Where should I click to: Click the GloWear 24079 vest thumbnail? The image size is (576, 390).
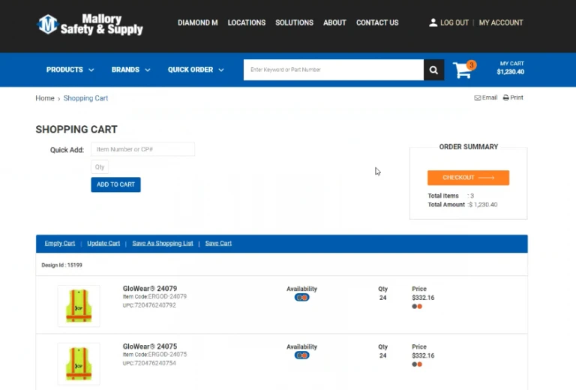click(79, 306)
